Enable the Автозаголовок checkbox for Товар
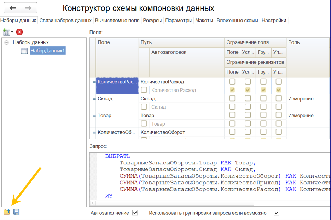The image size is (331, 220). [144, 124]
